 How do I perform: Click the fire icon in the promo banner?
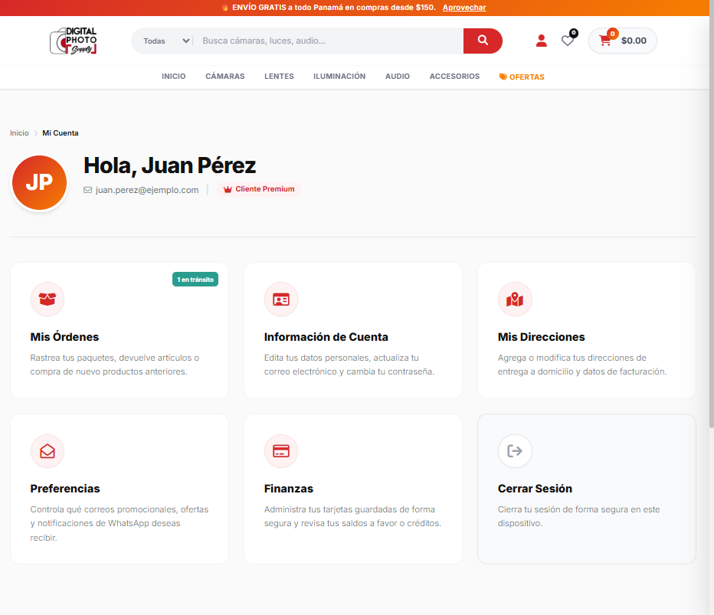pyautogui.click(x=225, y=8)
